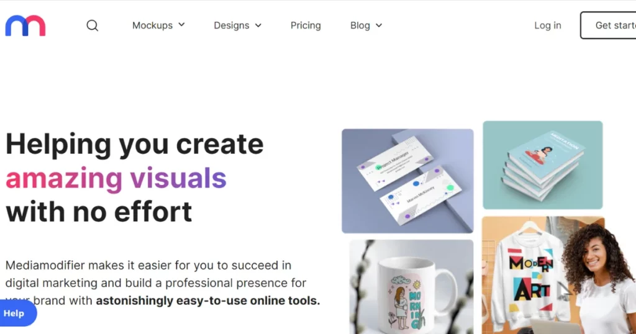636x334 pixels.
Task: Open the business card mockup image
Action: [407, 181]
